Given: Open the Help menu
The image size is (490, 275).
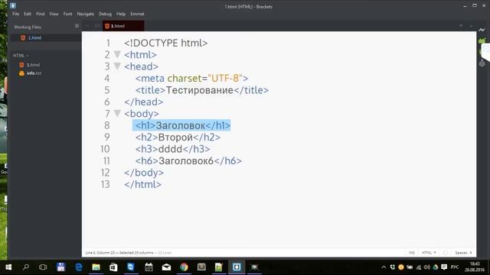Looking at the screenshot, I should pos(121,14).
